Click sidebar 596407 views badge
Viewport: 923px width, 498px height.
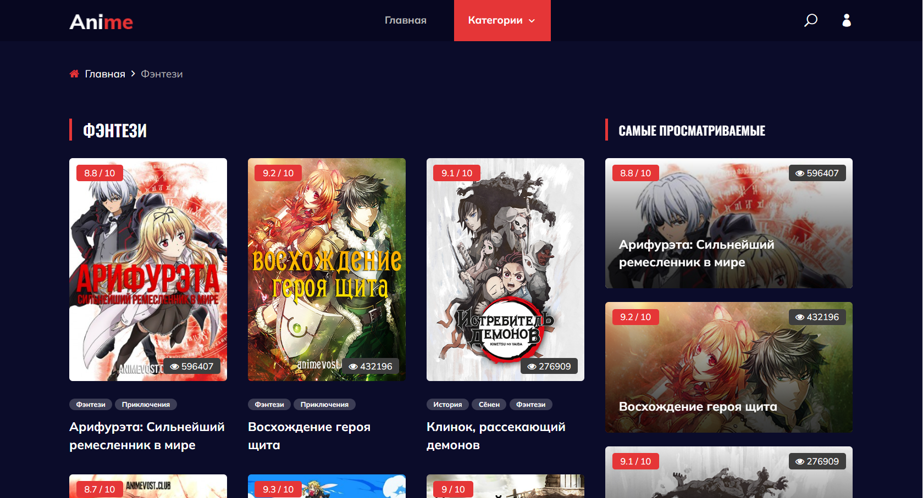point(817,173)
